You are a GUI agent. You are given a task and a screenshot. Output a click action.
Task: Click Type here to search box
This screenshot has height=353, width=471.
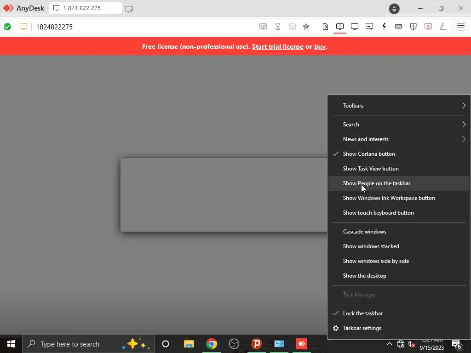[88, 344]
